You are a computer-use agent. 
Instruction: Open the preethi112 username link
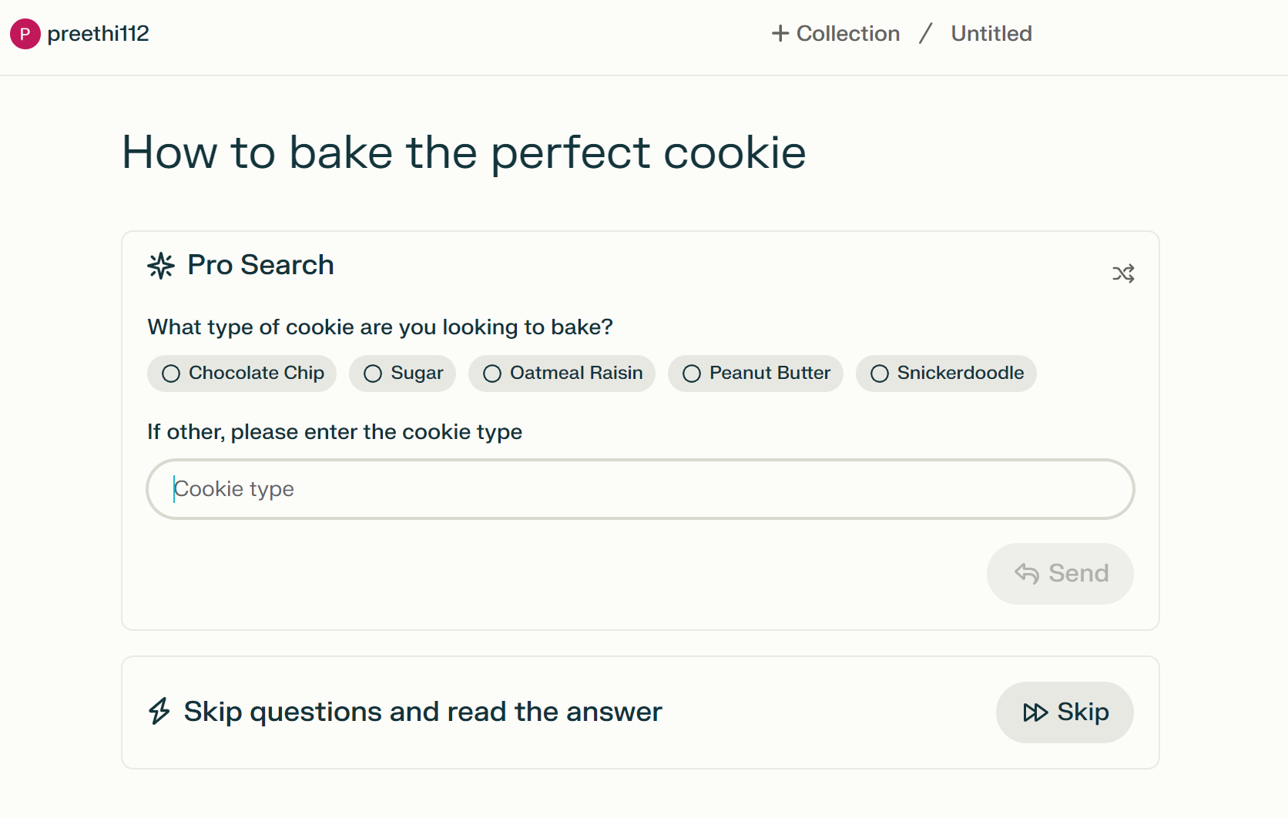(98, 34)
